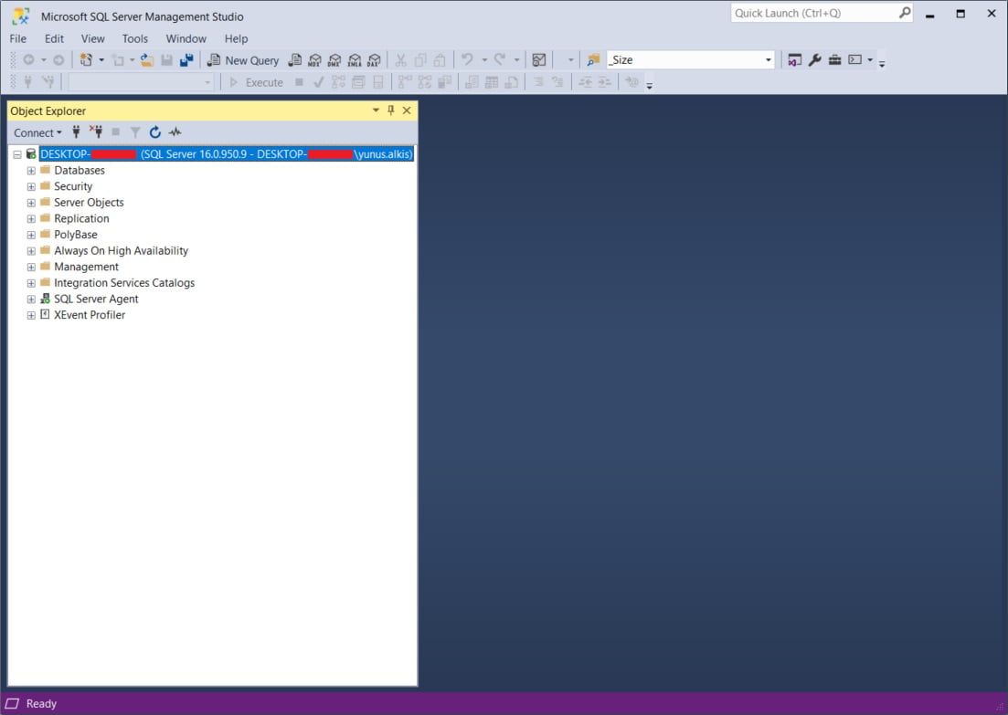Open the Tools menu
1008x715 pixels.
134,38
